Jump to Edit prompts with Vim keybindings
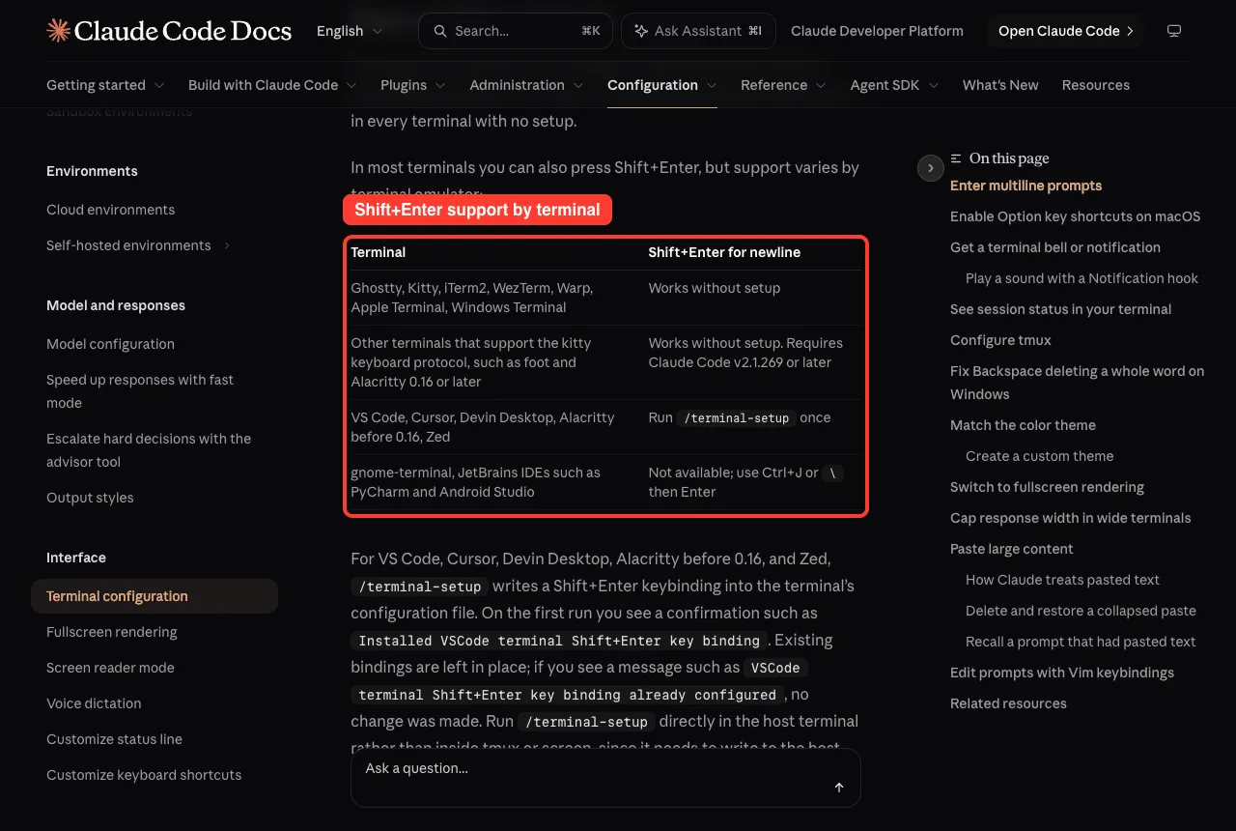The image size is (1236, 831). [1062, 673]
